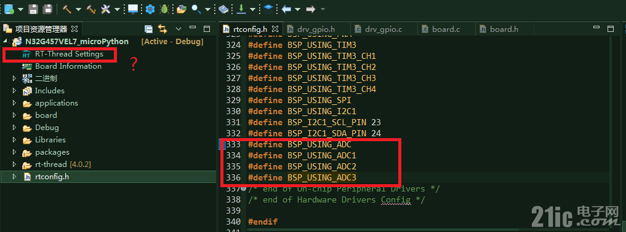Click the Save disk icon
The width and height of the screenshot is (626, 232).
point(33,9)
